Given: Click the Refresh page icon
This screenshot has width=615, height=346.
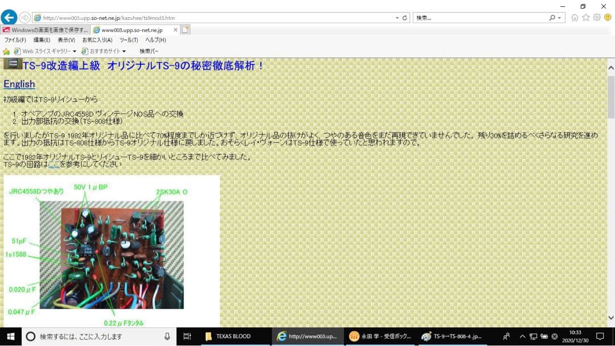Looking at the screenshot, I should pyautogui.click(x=405, y=18).
